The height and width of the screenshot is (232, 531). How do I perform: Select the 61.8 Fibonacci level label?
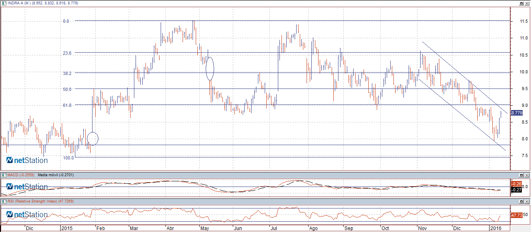coord(67,105)
